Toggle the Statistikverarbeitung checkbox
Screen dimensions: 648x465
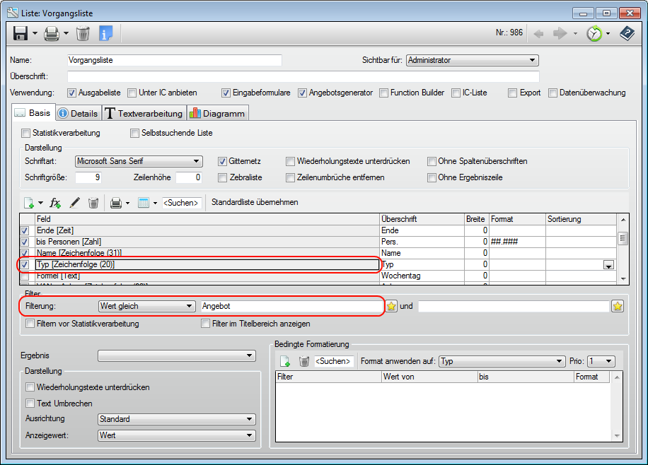pyautogui.click(x=26, y=133)
